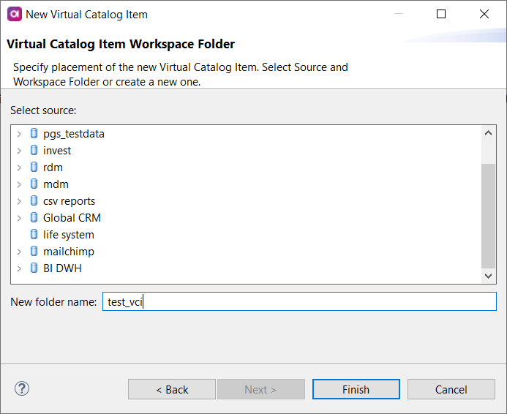Image resolution: width=507 pixels, height=414 pixels.
Task: Expand the invest source node
Action: [x=19, y=151]
